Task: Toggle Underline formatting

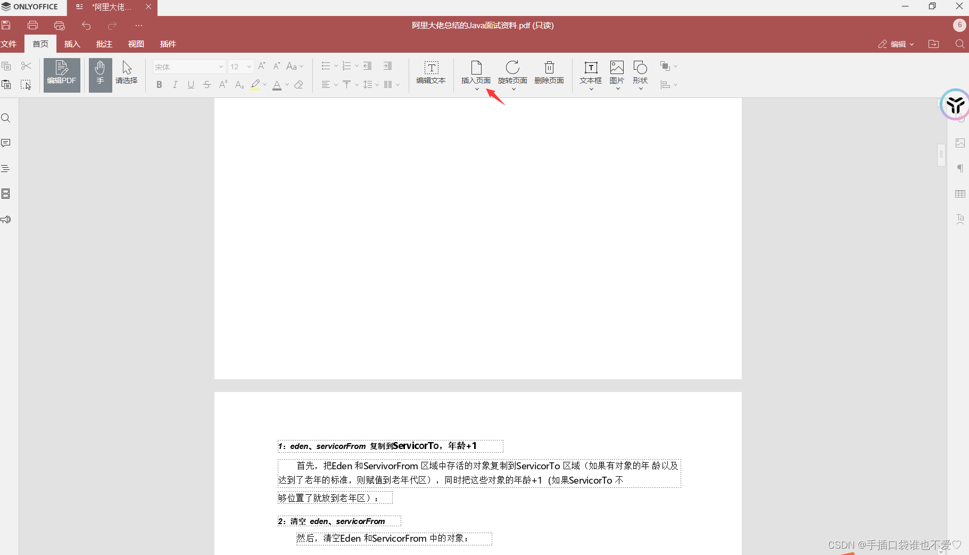Action: tap(191, 84)
